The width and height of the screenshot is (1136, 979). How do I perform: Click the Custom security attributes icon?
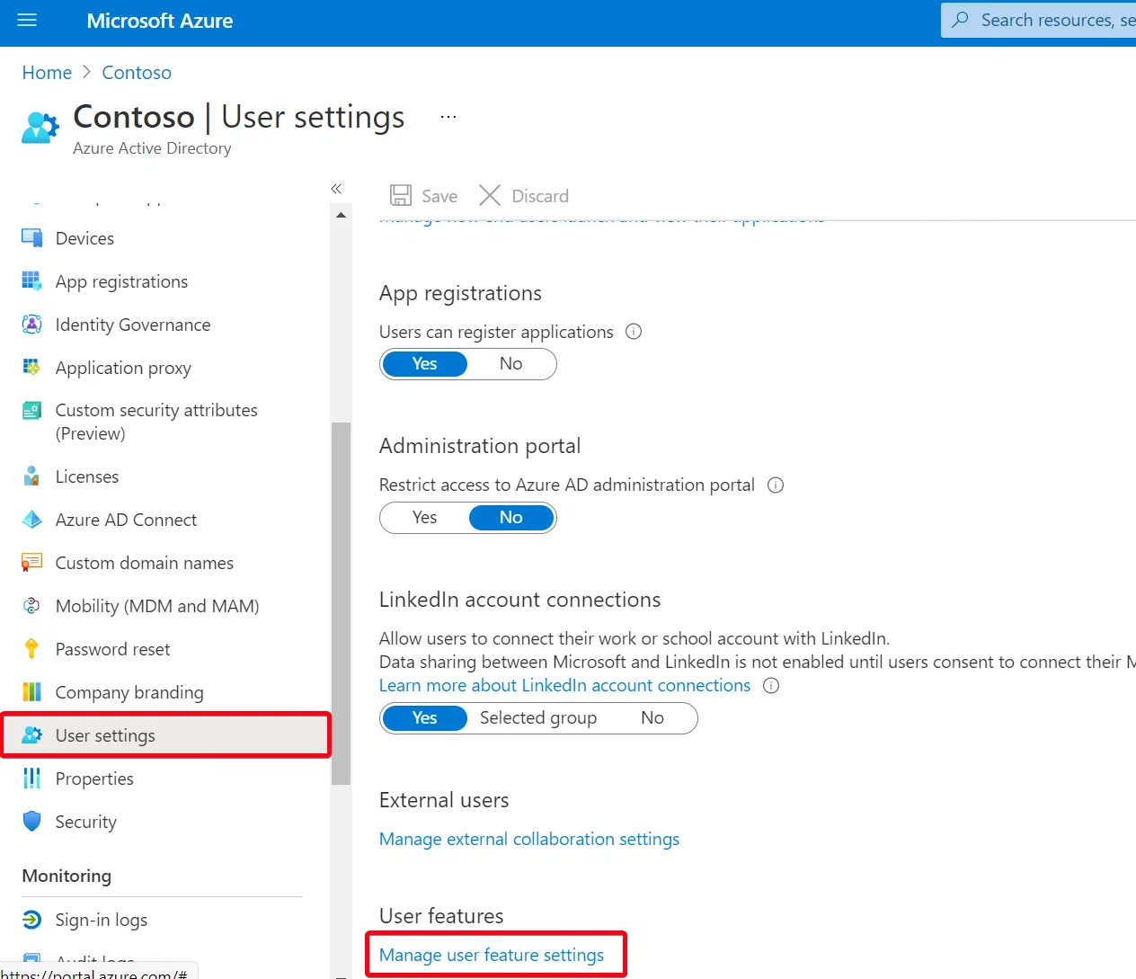point(31,411)
